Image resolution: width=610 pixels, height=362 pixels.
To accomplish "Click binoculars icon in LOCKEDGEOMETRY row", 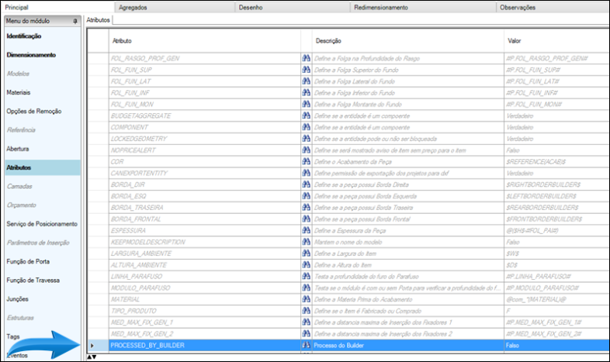I will [307, 138].
